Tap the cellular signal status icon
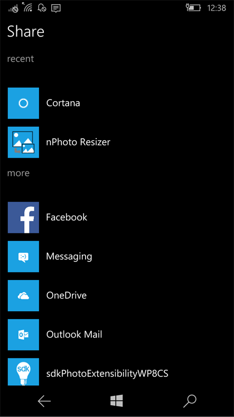The image size is (234, 417). (13, 8)
